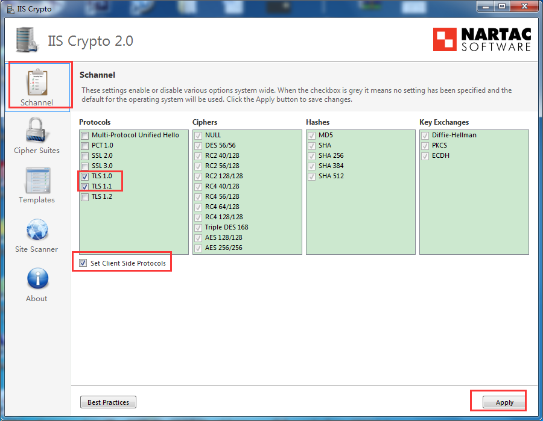Toggle the RC4 128/128 cipher checkbox

[x=198, y=217]
